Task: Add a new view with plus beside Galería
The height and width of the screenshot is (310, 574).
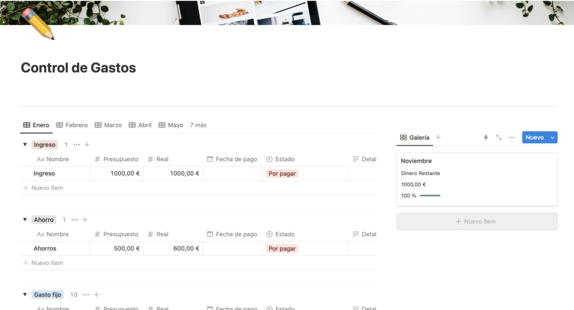Action: (x=438, y=137)
